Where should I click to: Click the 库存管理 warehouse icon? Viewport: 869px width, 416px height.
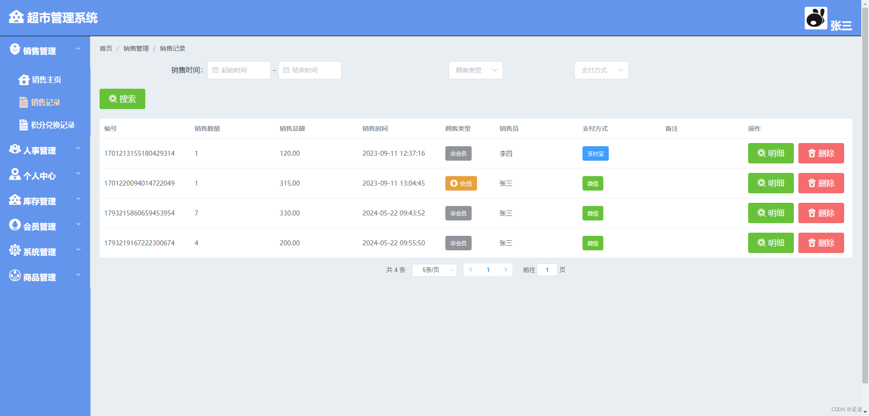[15, 200]
